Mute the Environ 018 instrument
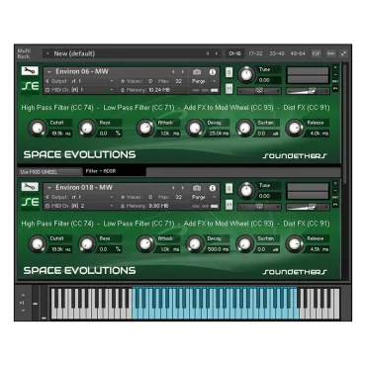Viewport: 366px width, 366px height. point(229,205)
